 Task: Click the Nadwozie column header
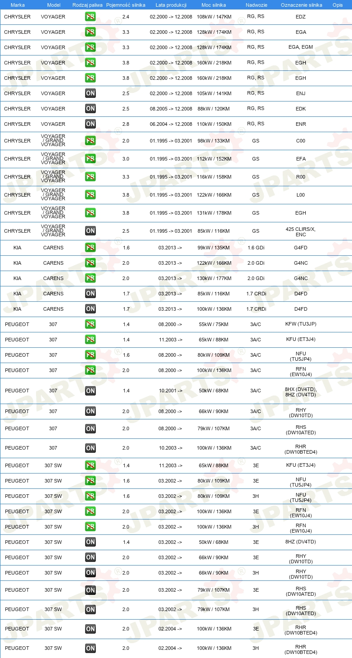[256, 5]
